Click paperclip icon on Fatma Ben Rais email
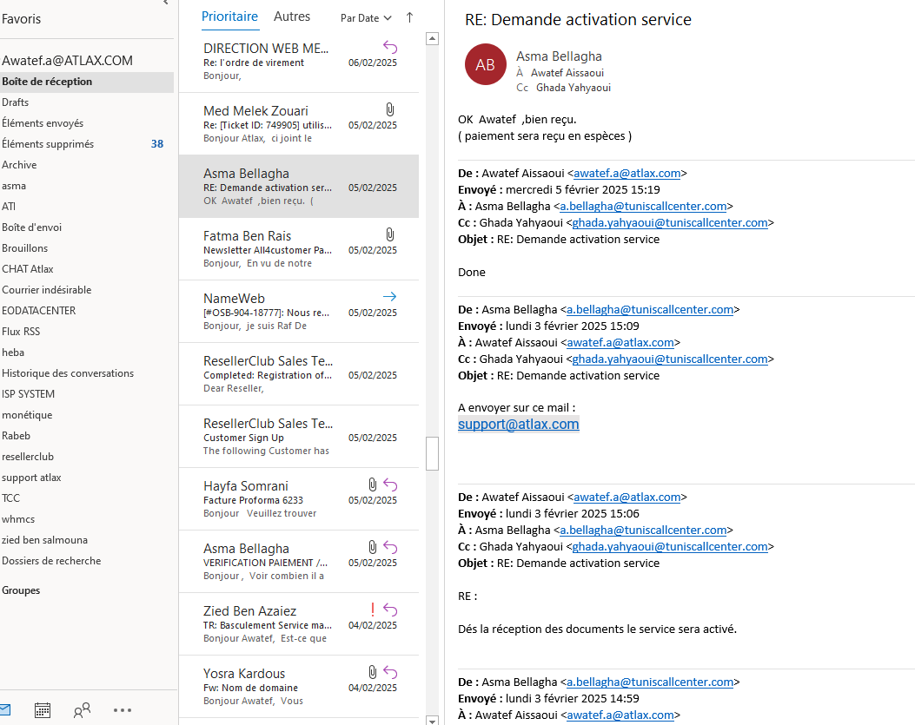This screenshot has width=915, height=725. click(x=390, y=234)
